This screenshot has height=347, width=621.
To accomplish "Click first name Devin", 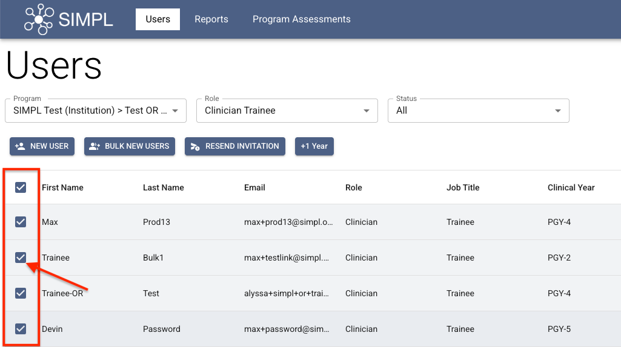I will (x=52, y=329).
